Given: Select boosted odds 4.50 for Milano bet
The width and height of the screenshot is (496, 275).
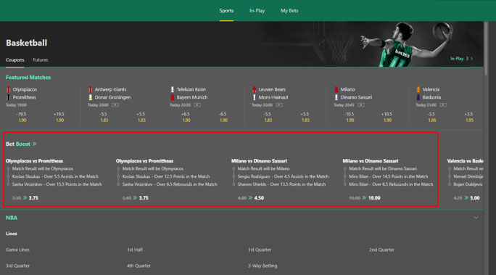Looking at the screenshot, I should pos(259,198).
